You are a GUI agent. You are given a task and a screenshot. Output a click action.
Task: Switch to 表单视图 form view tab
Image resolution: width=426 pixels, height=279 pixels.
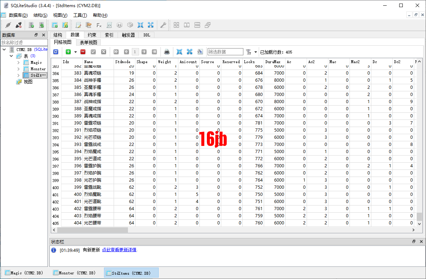88,42
